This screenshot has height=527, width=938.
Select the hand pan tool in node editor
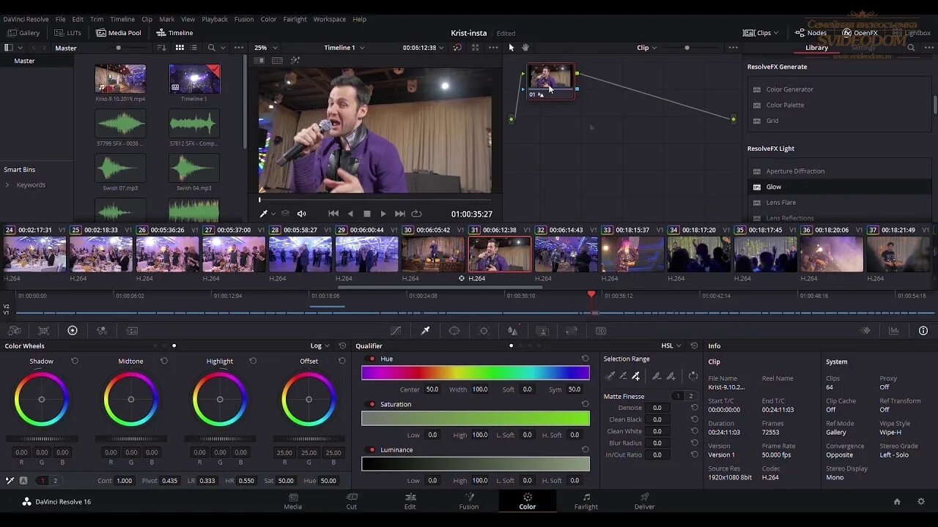click(x=525, y=48)
